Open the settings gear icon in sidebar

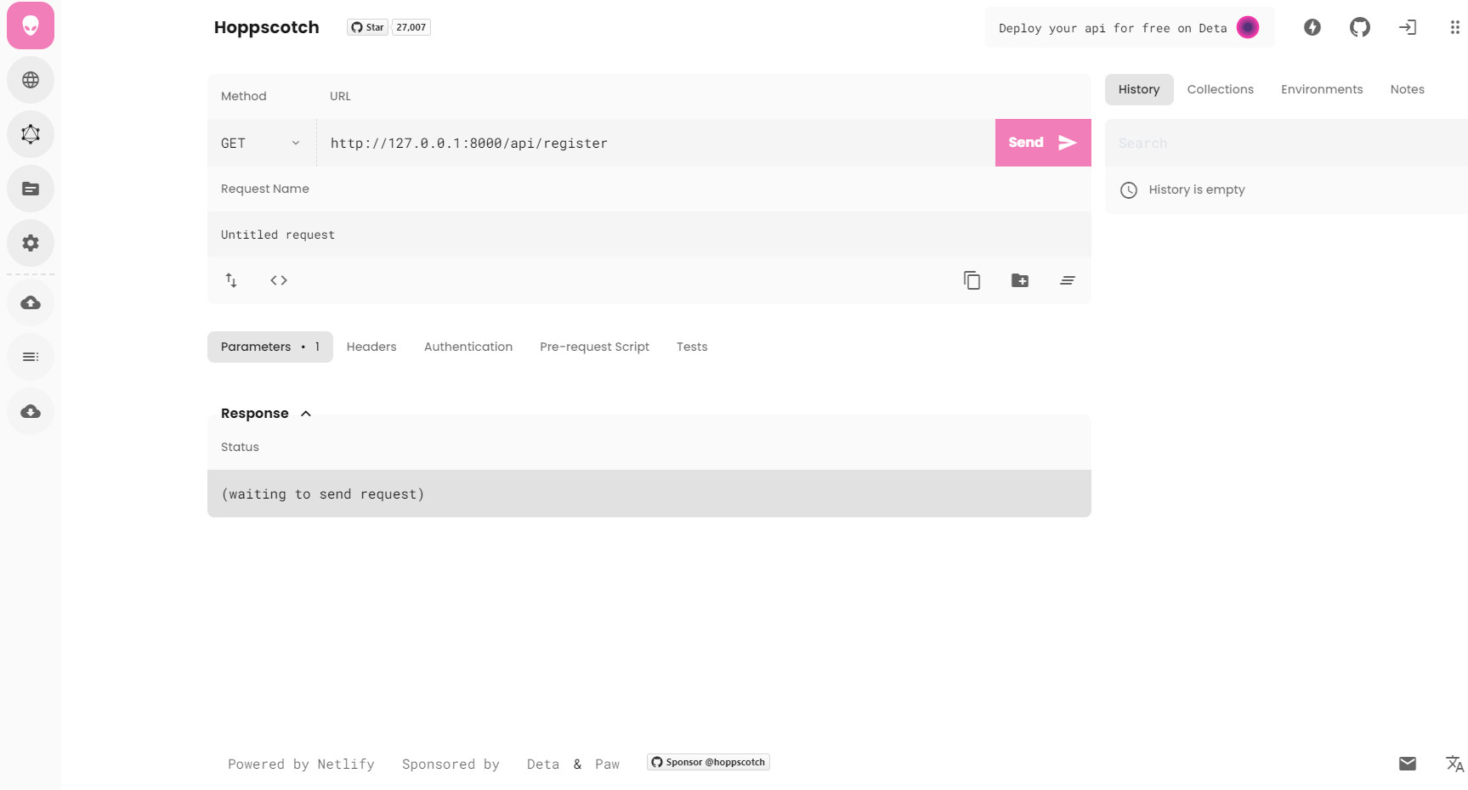click(31, 243)
